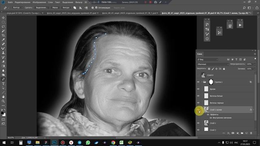Click the background color swatch
The image size is (260, 146).
[x=4, y=115]
